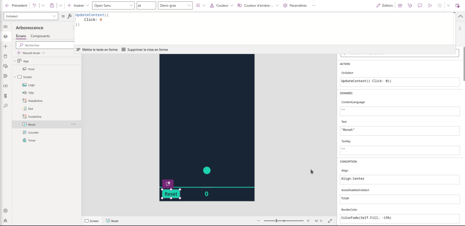Preview the app with play icon
The width and height of the screenshot is (465, 226).
[x=430, y=5]
